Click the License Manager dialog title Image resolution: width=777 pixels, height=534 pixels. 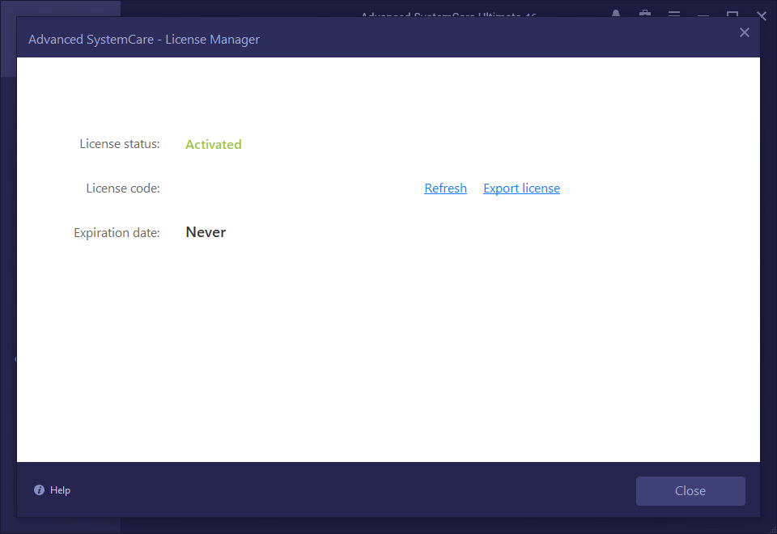pyautogui.click(x=144, y=39)
